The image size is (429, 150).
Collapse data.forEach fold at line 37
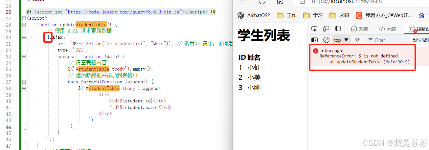coord(24,82)
